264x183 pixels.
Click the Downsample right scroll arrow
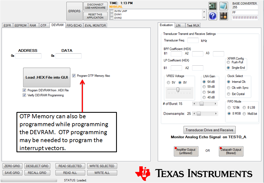pyautogui.click(x=216, y=113)
